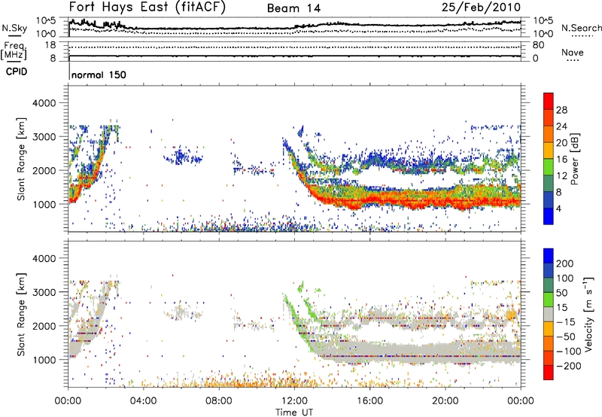Image resolution: width=602 pixels, height=417 pixels.
Task: Click the 'Slant Range [km]' label of velocity panel
Action: click(21, 314)
